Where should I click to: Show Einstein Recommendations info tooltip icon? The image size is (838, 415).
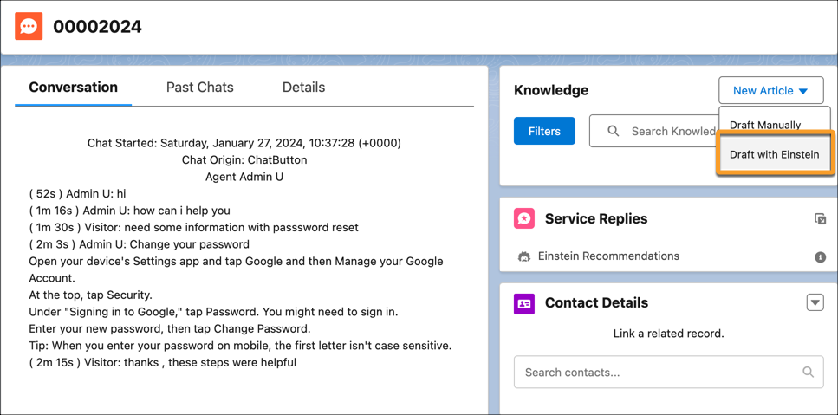click(x=820, y=257)
